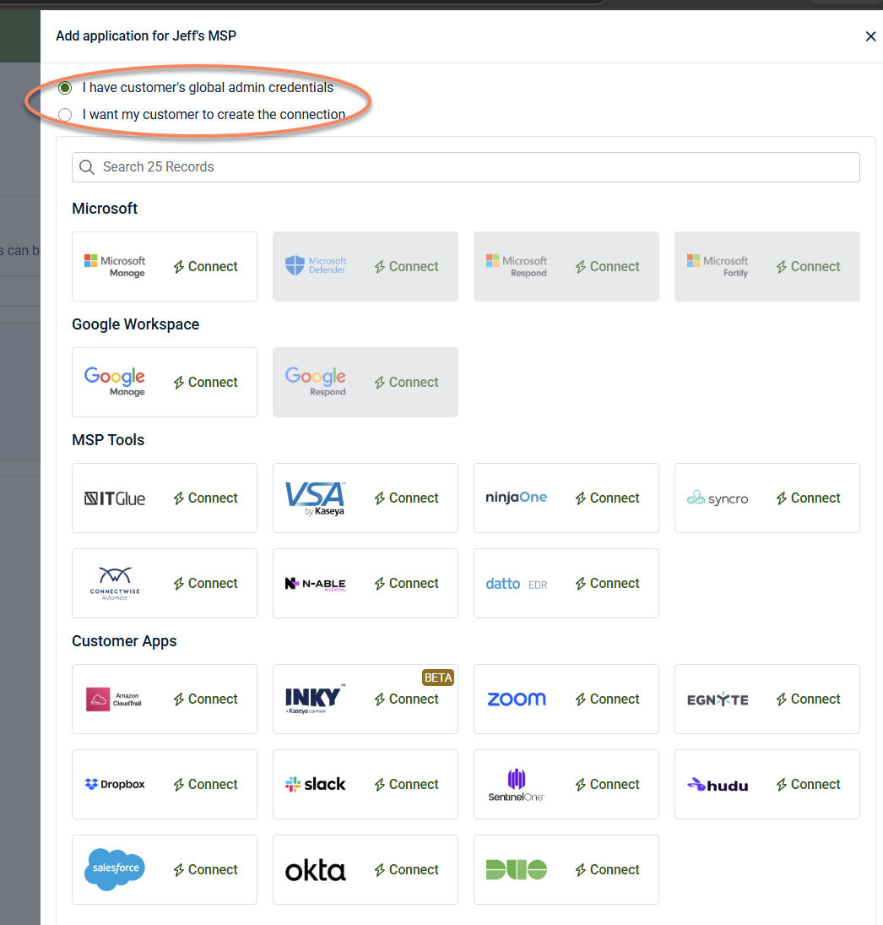Screen dimensions: 883x925
Task: Connect Hudu
Action: (809, 785)
